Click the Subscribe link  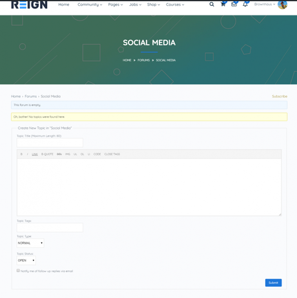click(280, 96)
